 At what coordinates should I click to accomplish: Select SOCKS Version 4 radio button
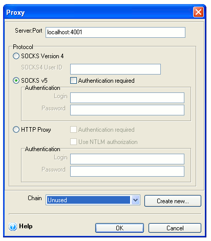[x=16, y=56]
